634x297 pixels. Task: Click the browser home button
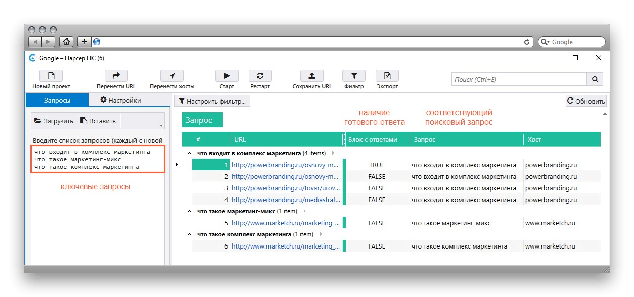point(66,42)
